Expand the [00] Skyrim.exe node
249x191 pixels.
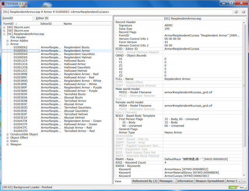coord(4,30)
